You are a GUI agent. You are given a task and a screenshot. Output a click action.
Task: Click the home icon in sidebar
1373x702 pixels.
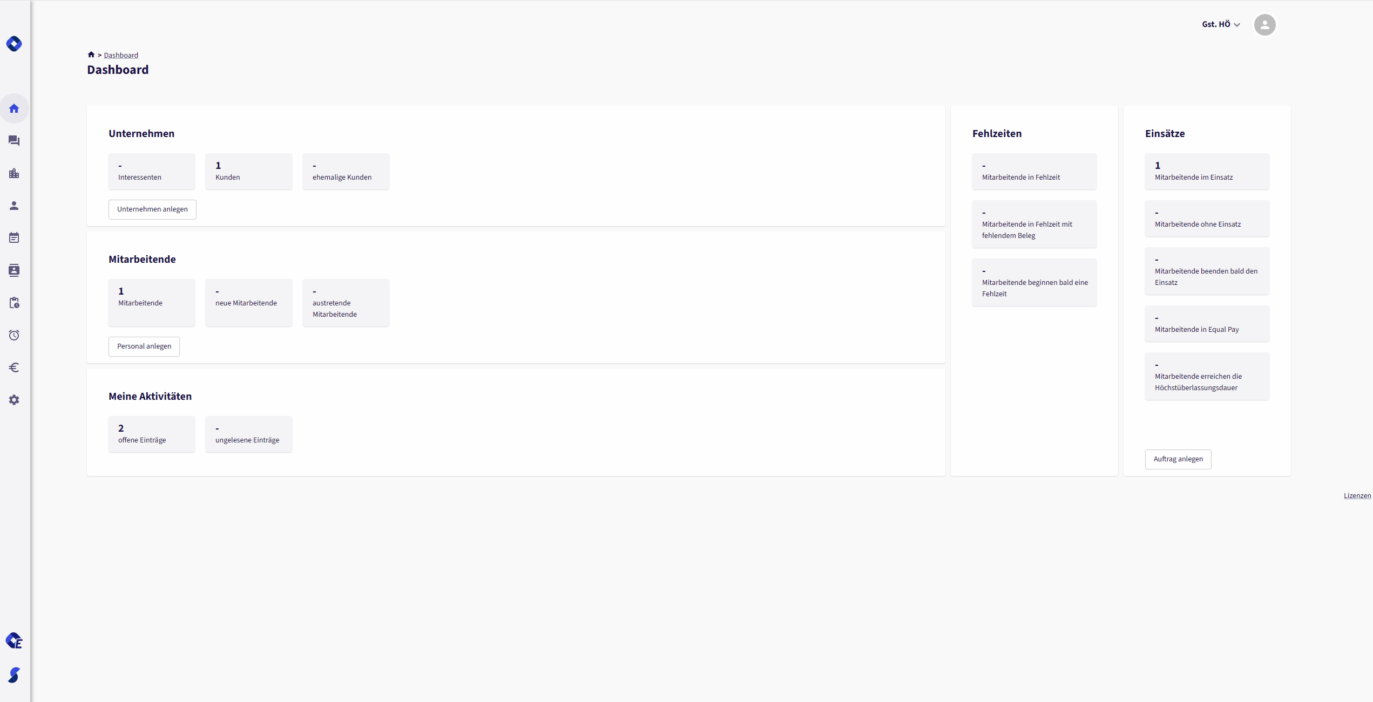coord(14,108)
